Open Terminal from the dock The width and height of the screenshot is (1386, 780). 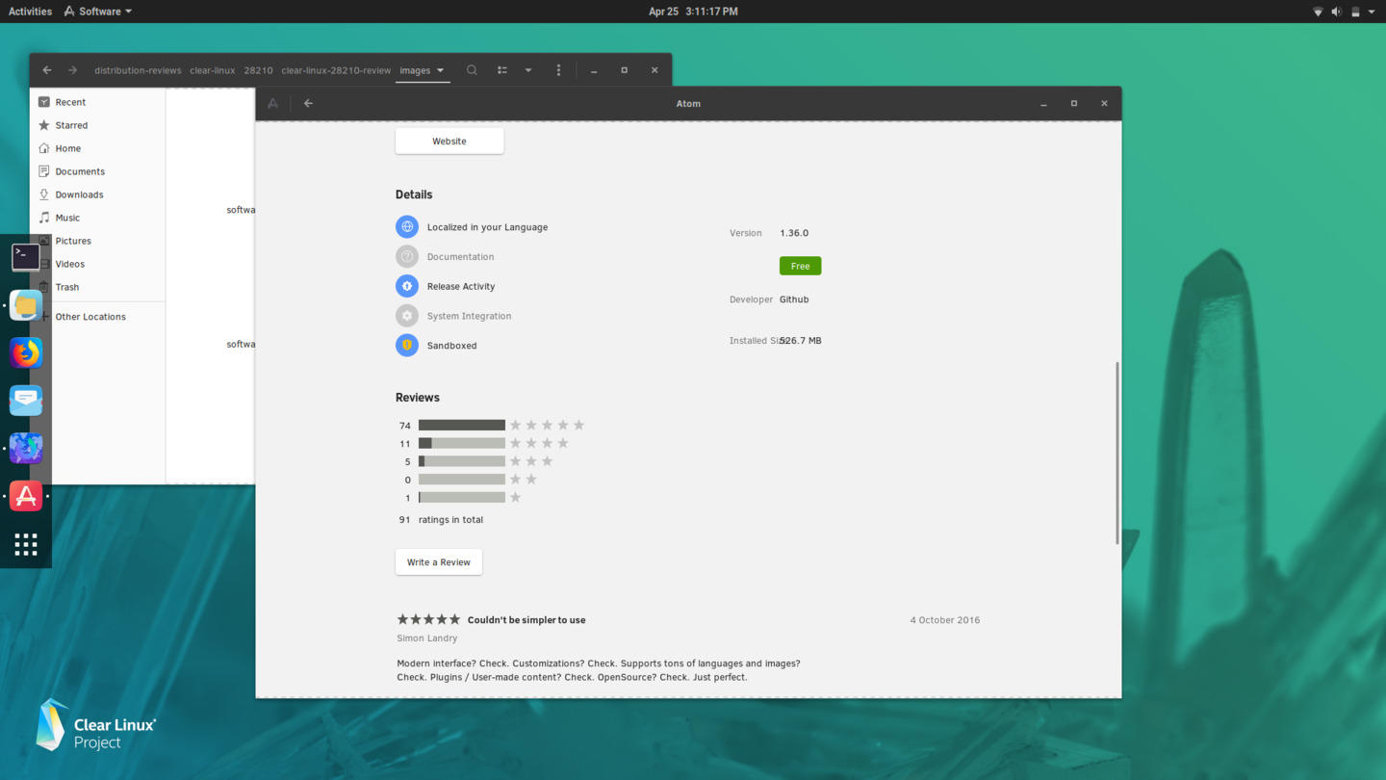(x=26, y=256)
